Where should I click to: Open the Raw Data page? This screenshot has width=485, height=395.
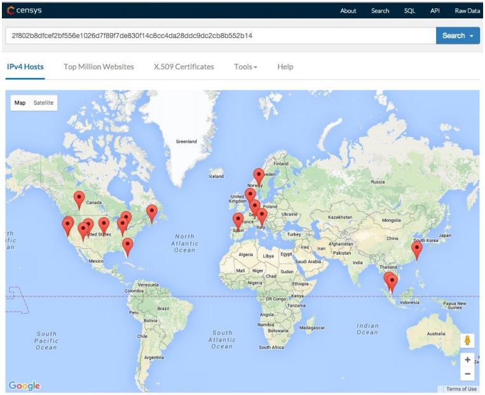click(x=467, y=11)
